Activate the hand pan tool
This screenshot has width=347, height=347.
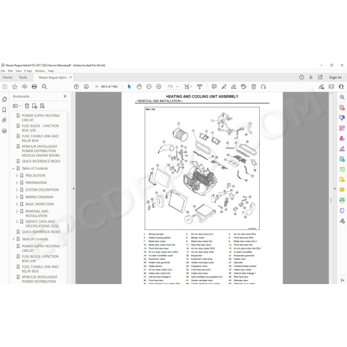(139, 87)
